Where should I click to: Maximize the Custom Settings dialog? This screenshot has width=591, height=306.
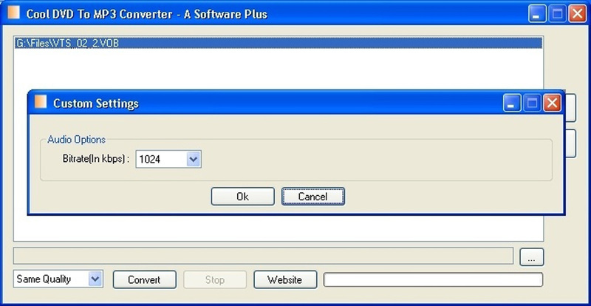click(x=532, y=103)
